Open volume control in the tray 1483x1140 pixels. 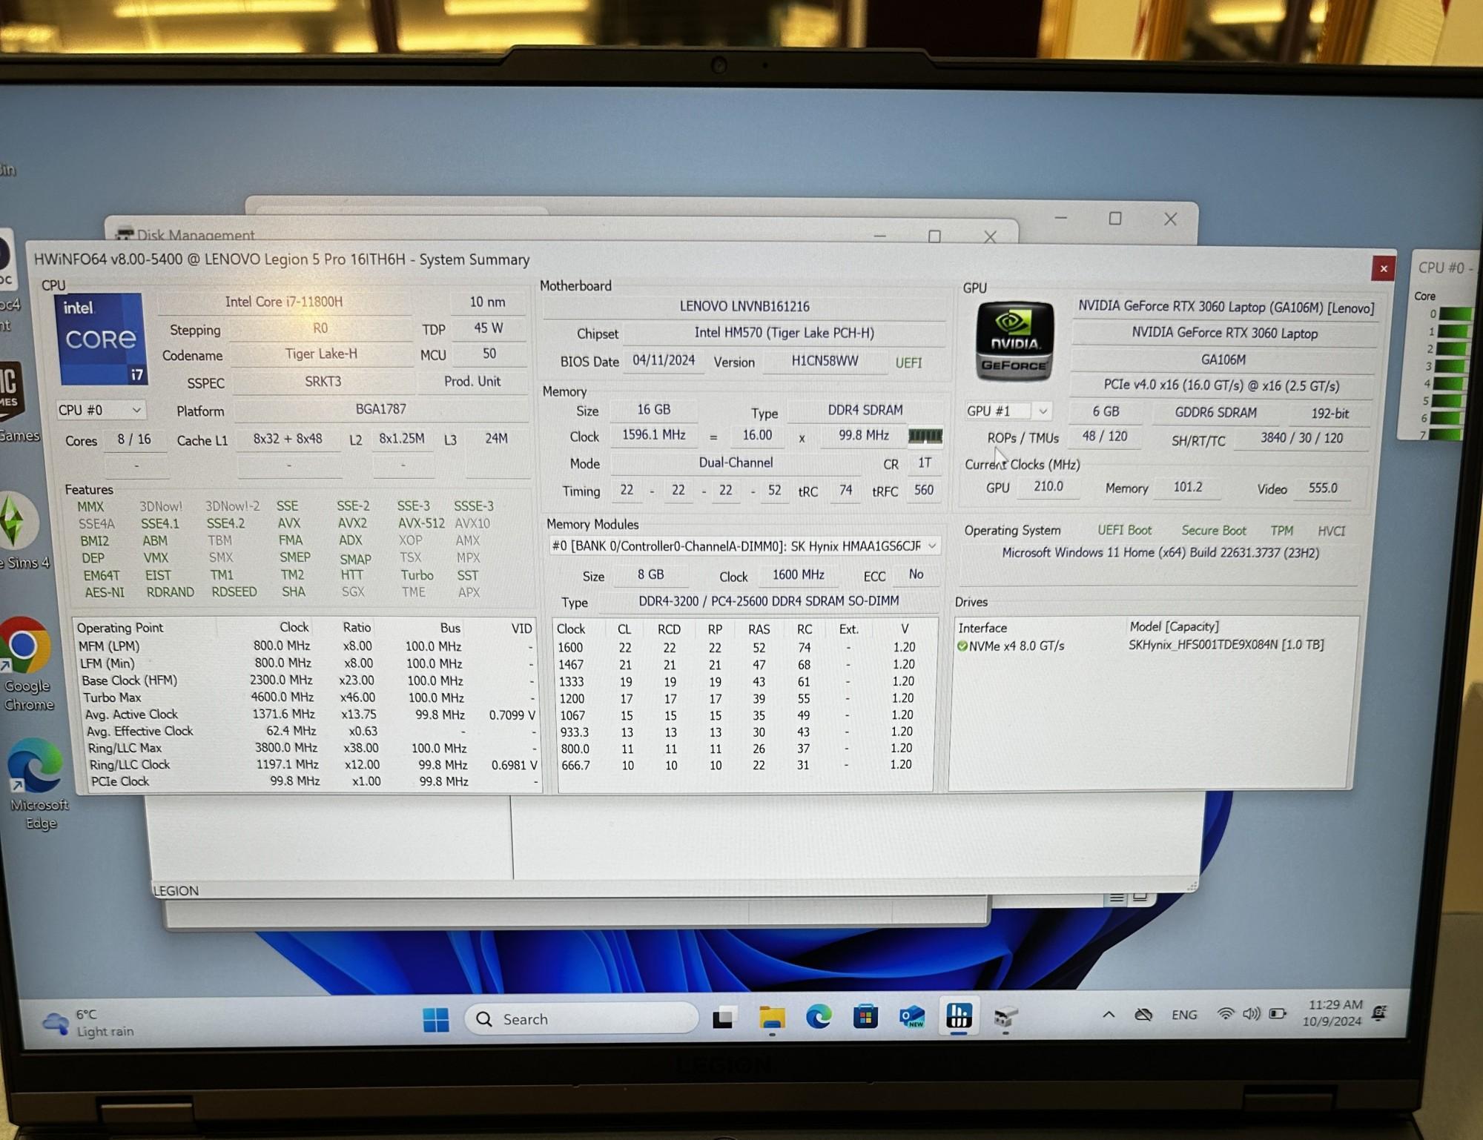1252,1014
